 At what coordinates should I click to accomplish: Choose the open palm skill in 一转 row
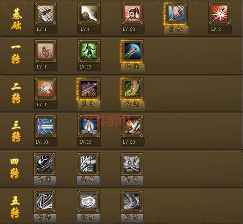[46, 51]
